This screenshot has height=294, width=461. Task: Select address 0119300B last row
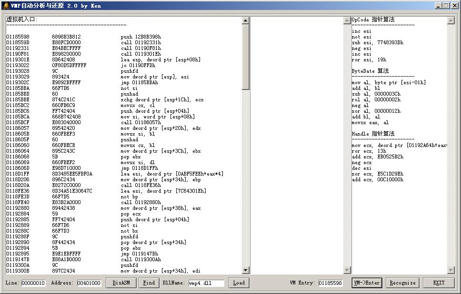coord(103,271)
